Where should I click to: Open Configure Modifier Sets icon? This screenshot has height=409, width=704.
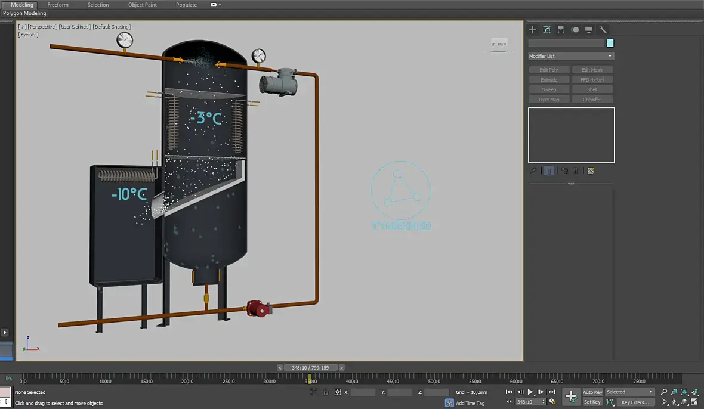(x=591, y=171)
